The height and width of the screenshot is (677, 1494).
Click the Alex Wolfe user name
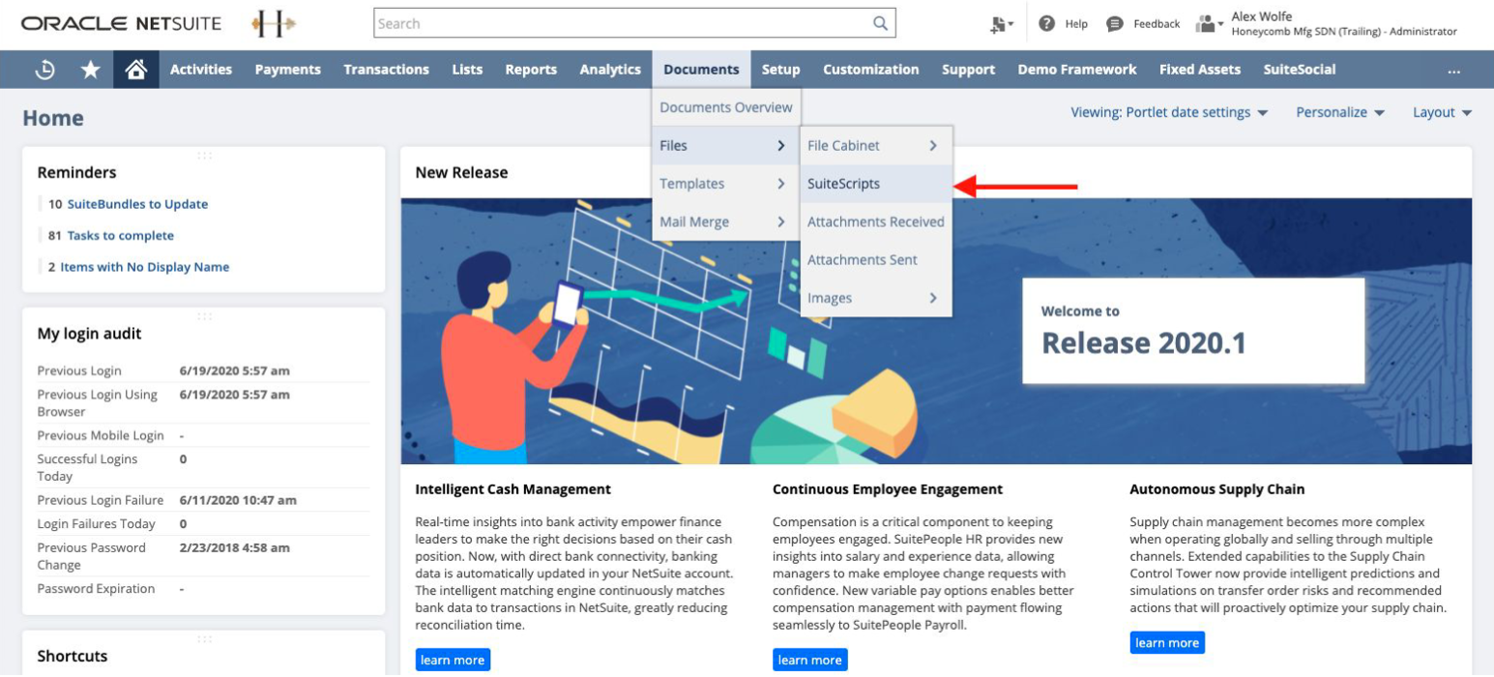click(x=1262, y=16)
